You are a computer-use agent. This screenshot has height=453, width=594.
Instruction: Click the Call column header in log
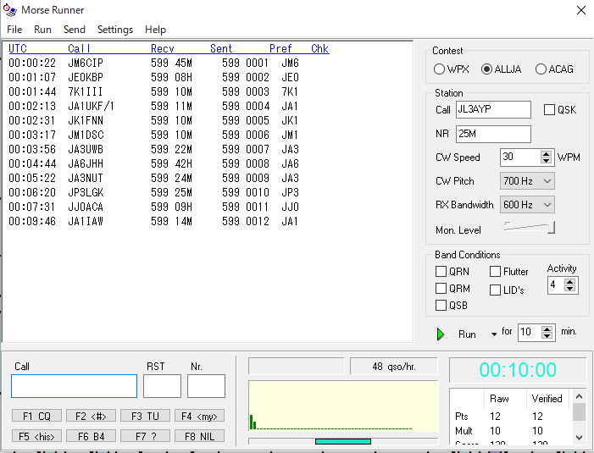pos(79,48)
